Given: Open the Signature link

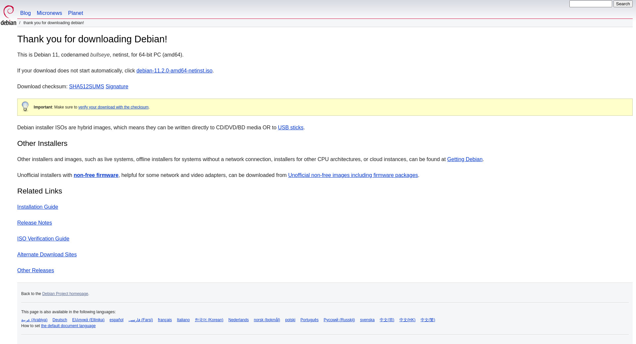Looking at the screenshot, I should click(117, 87).
